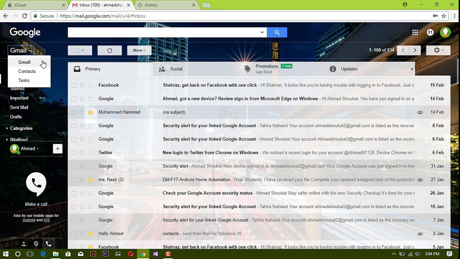460x259 pixels.
Task: Open the settings gear menu
Action: [438, 50]
